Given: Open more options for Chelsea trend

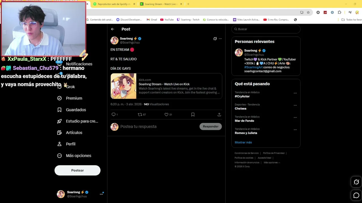Looking at the screenshot, I should click(295, 105).
